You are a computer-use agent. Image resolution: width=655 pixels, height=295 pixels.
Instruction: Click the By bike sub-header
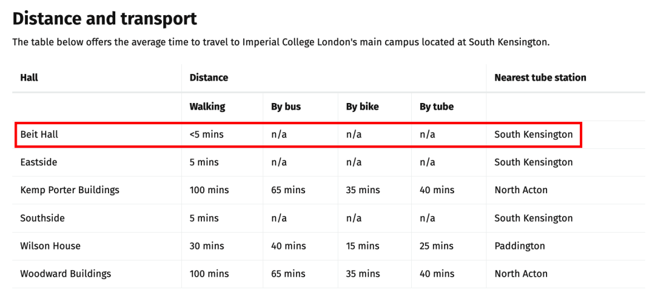click(362, 107)
